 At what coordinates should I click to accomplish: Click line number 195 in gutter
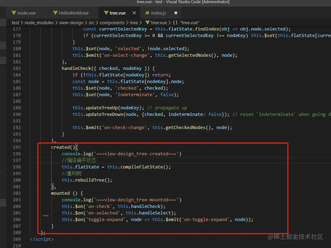click(x=17, y=147)
